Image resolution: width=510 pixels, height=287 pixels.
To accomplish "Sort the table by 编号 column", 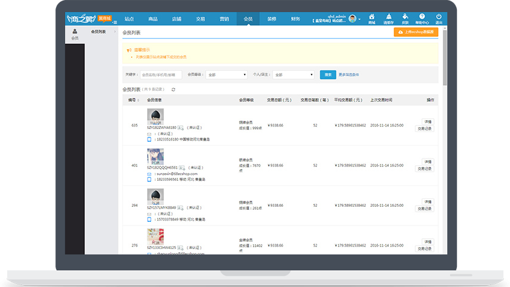I will point(133,100).
